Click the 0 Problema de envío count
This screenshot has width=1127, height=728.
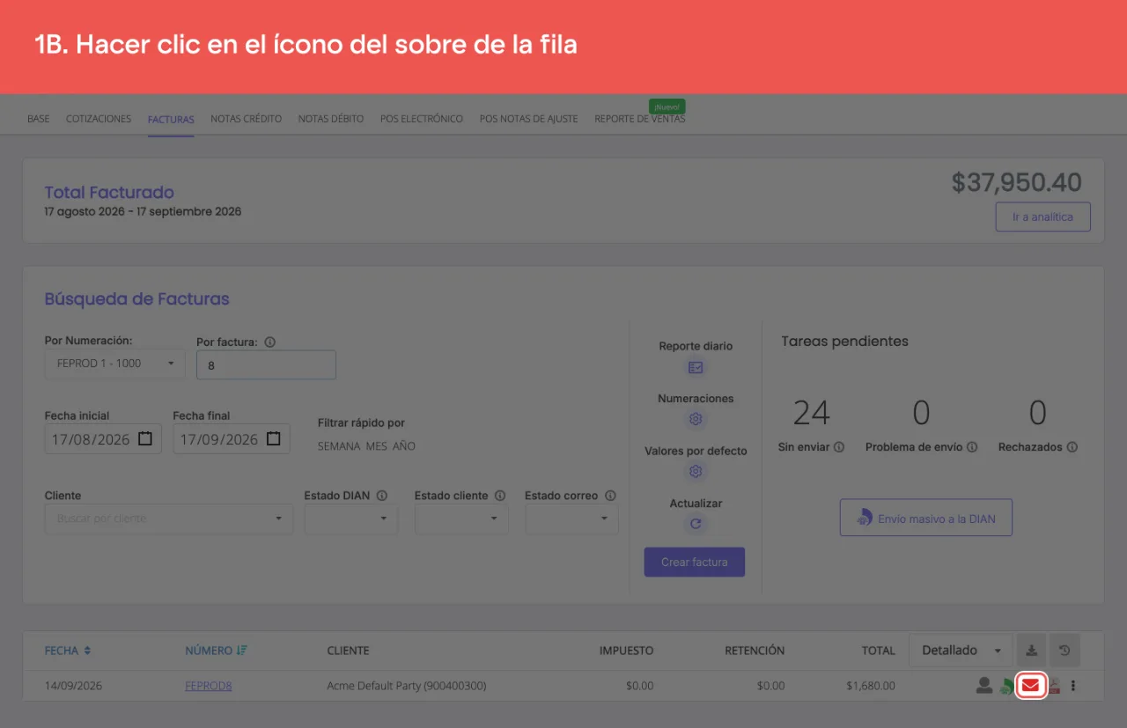click(921, 413)
